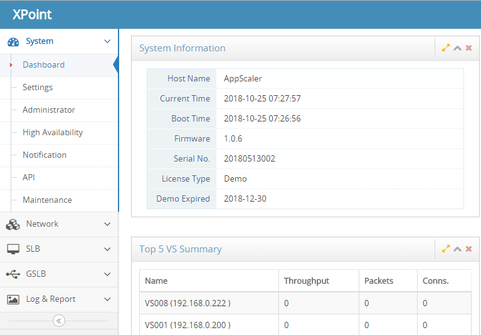481x335 pixels.
Task: Expand the Top 5 VS Summary panel fullscreen
Action: tap(446, 249)
